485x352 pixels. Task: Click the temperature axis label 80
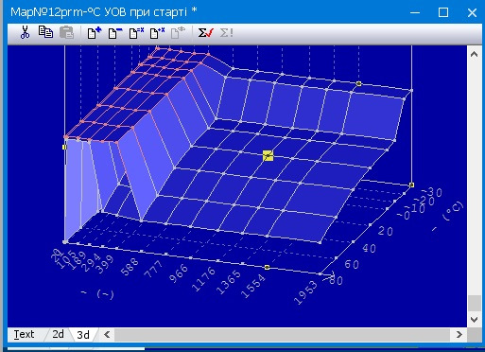pos(336,280)
